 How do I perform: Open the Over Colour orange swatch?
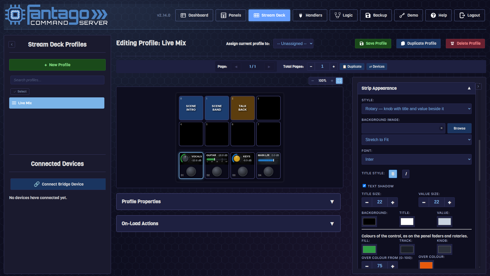(426, 265)
